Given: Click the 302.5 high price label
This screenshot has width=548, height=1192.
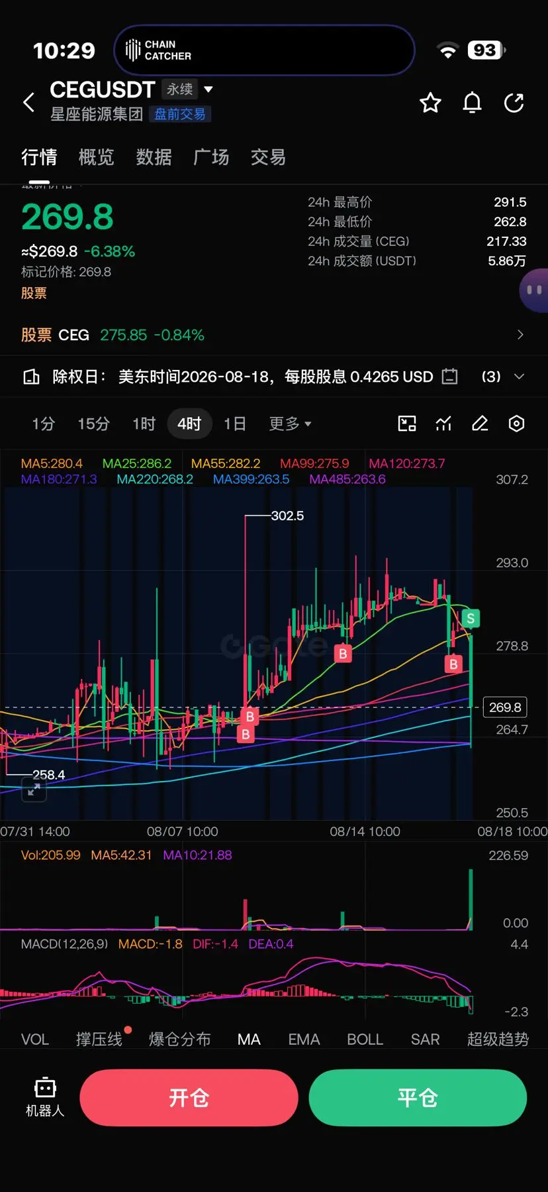Looking at the screenshot, I should click(287, 516).
